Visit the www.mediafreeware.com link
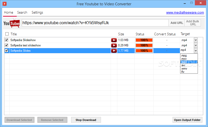Screen dimensions: 208x127 pos(185,12)
